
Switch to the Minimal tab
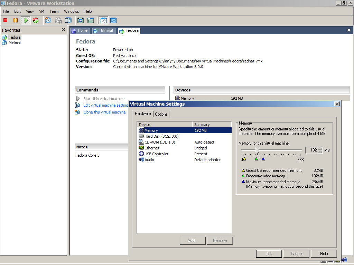click(x=103, y=31)
